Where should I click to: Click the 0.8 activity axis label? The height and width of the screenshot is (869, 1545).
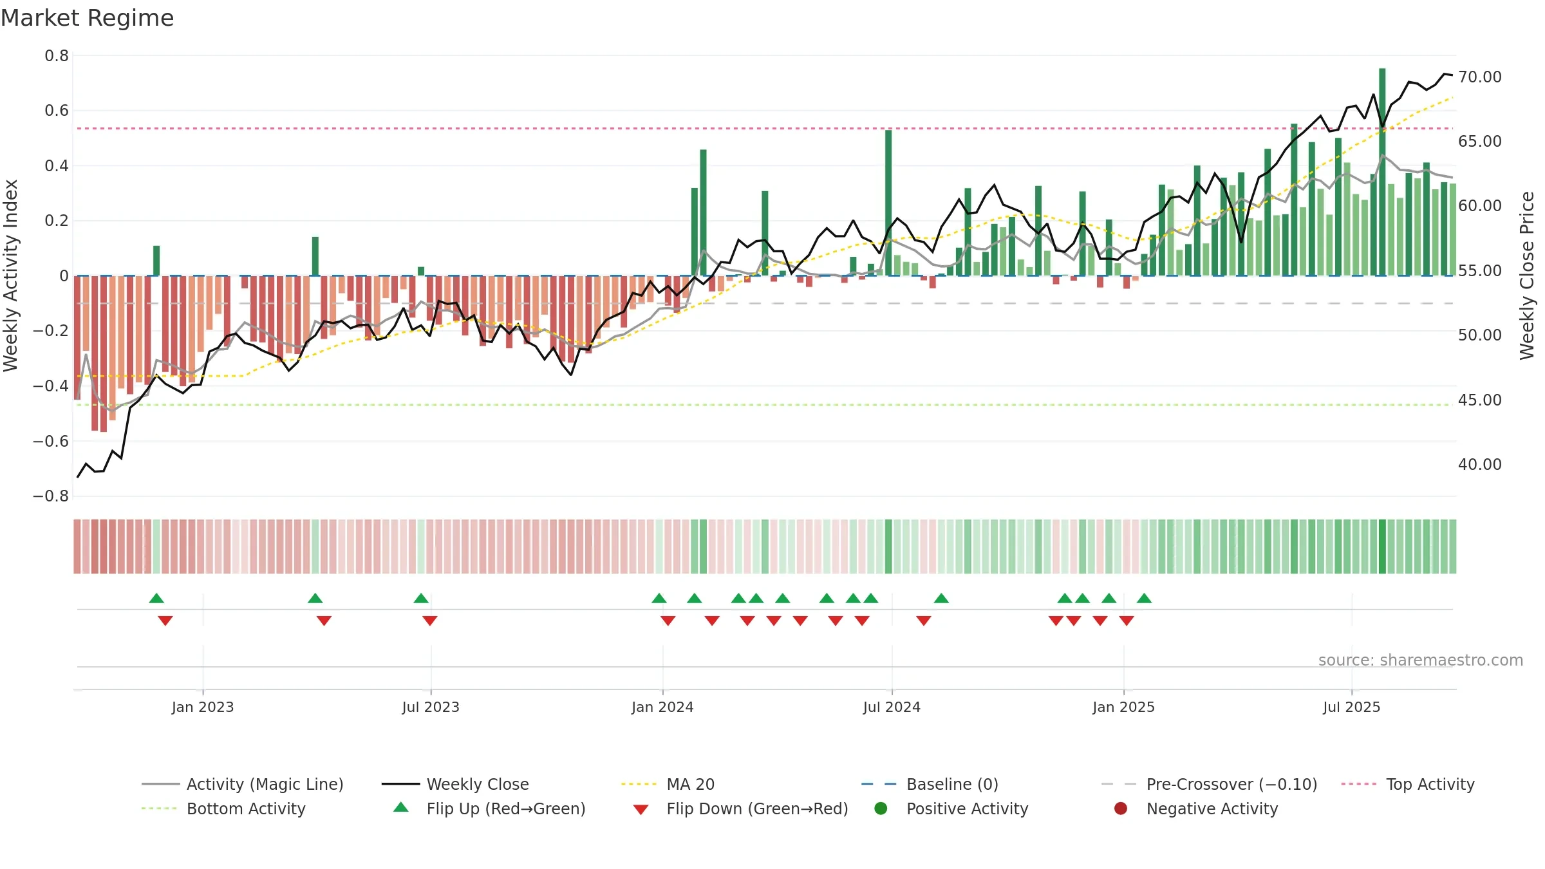coord(57,56)
